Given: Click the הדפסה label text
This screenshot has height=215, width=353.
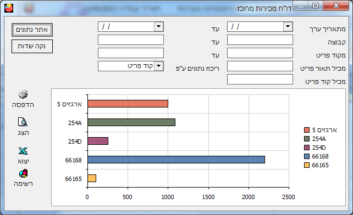Looking at the screenshot, I should point(23,105).
